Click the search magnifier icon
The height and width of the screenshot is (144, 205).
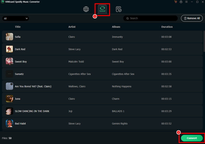pos(127,18)
